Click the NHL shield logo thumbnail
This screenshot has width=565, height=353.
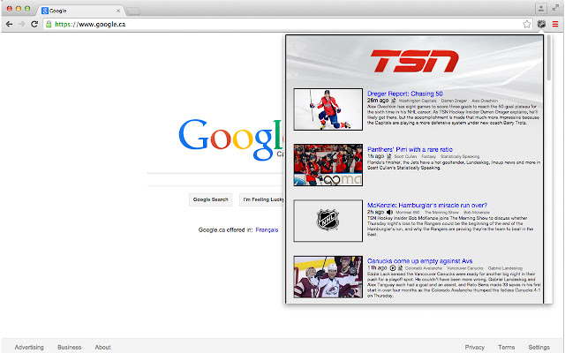tap(328, 221)
